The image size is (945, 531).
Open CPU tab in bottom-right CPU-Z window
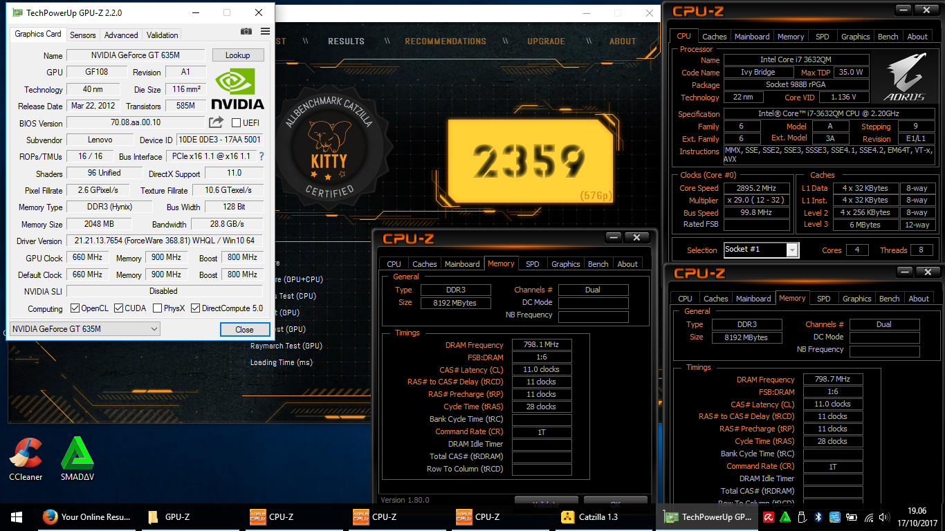pyautogui.click(x=685, y=299)
